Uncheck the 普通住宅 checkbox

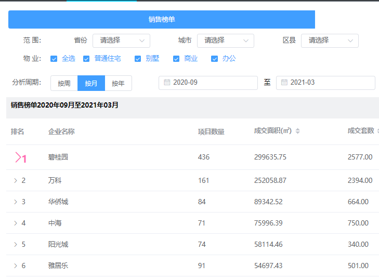click(86, 59)
